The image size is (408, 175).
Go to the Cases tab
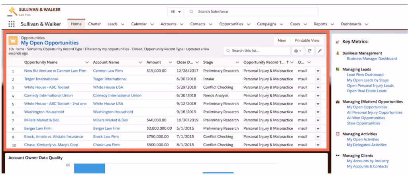tap(295, 24)
